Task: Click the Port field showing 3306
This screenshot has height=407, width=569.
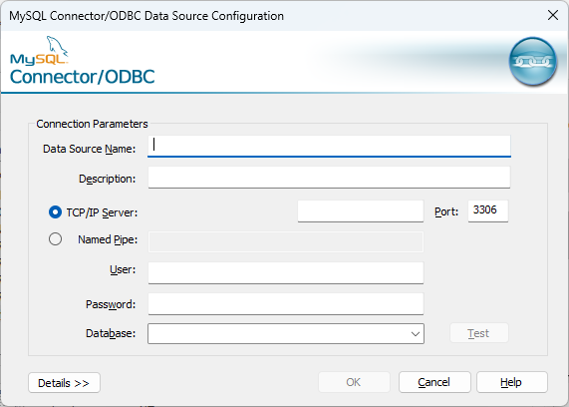Action: coord(488,210)
